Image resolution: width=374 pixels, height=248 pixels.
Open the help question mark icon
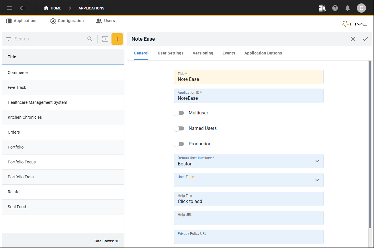(x=335, y=8)
